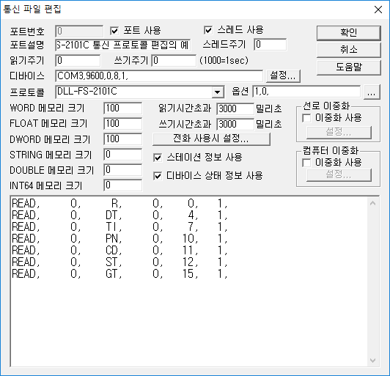Focus the 스레드주기 input field

point(270,45)
